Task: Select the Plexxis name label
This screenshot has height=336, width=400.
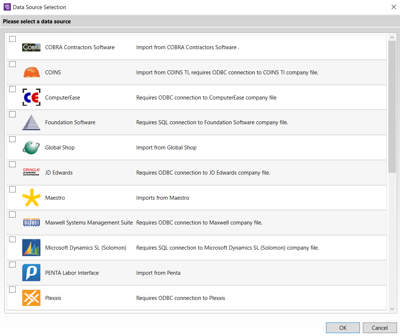Action: 53,298
